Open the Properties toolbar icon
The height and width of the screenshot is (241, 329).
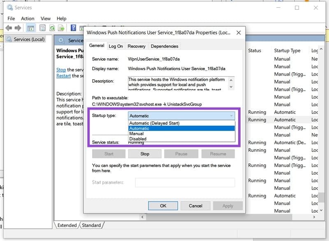point(43,28)
